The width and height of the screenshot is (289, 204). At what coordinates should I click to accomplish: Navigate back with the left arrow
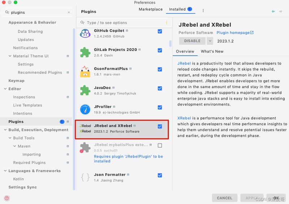point(273,12)
